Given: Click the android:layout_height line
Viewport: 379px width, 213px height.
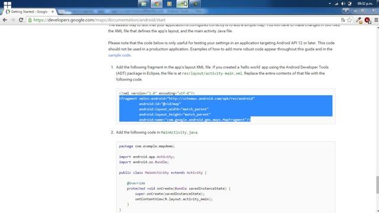Looking at the screenshot, I should point(175,114).
